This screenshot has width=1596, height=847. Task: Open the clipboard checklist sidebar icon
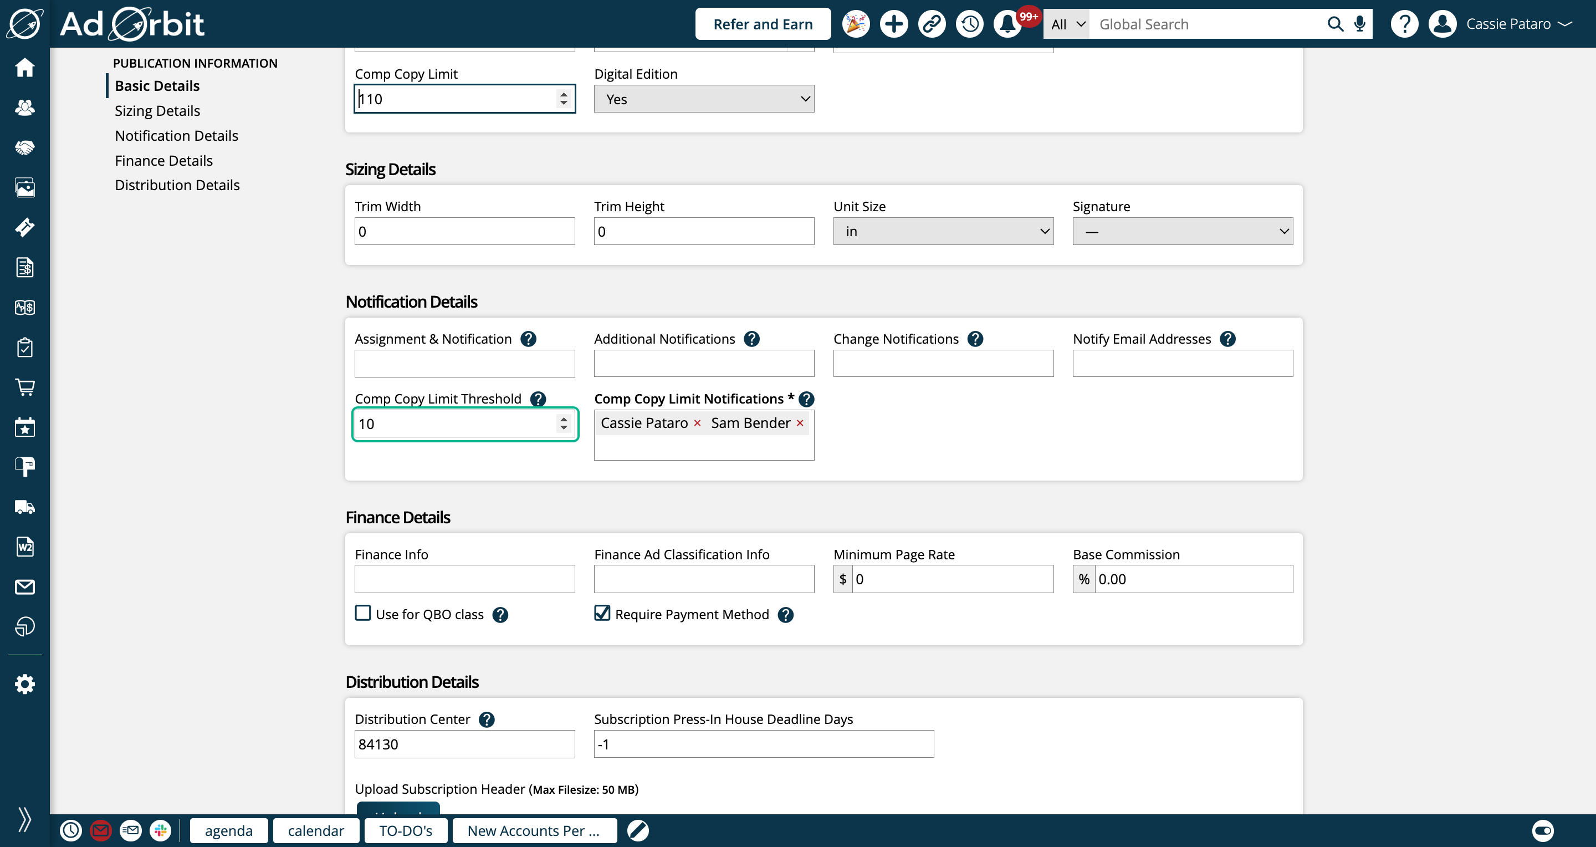point(25,348)
